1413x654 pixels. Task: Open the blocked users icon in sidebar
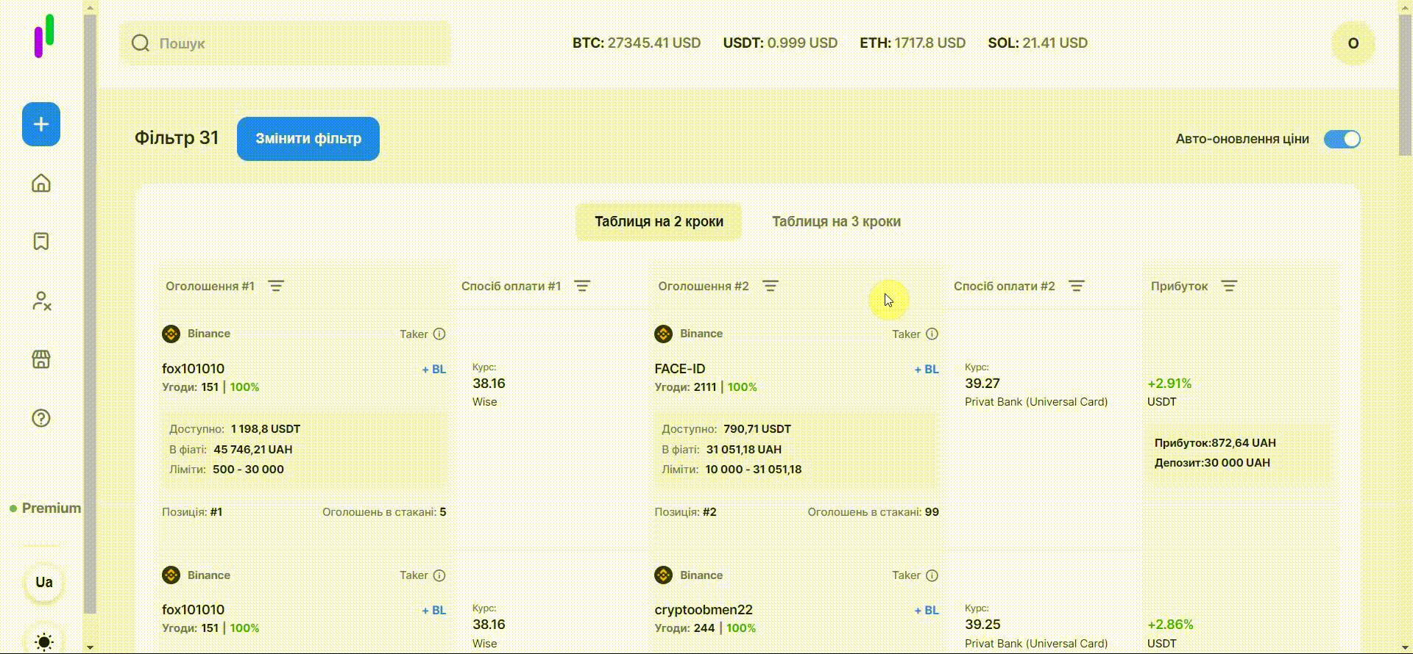41,301
